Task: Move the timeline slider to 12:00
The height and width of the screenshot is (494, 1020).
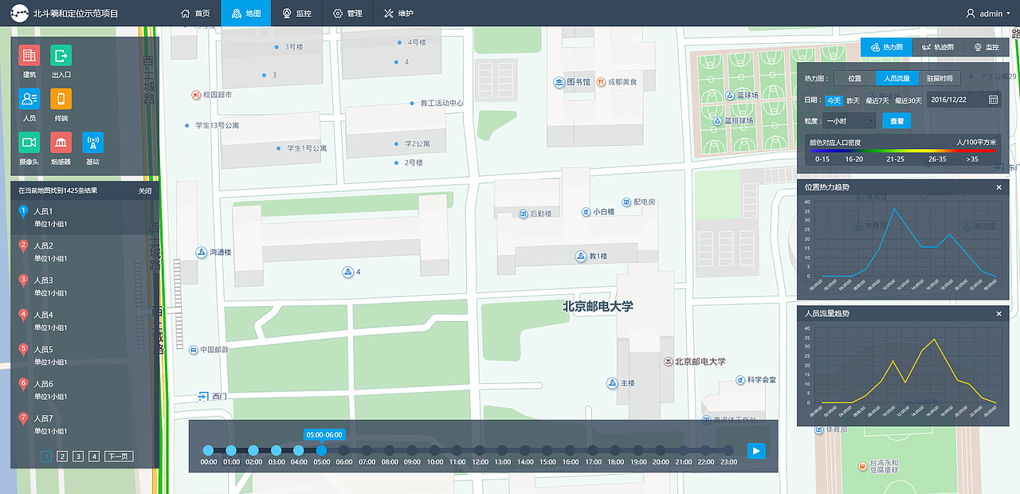Action: 479,450
